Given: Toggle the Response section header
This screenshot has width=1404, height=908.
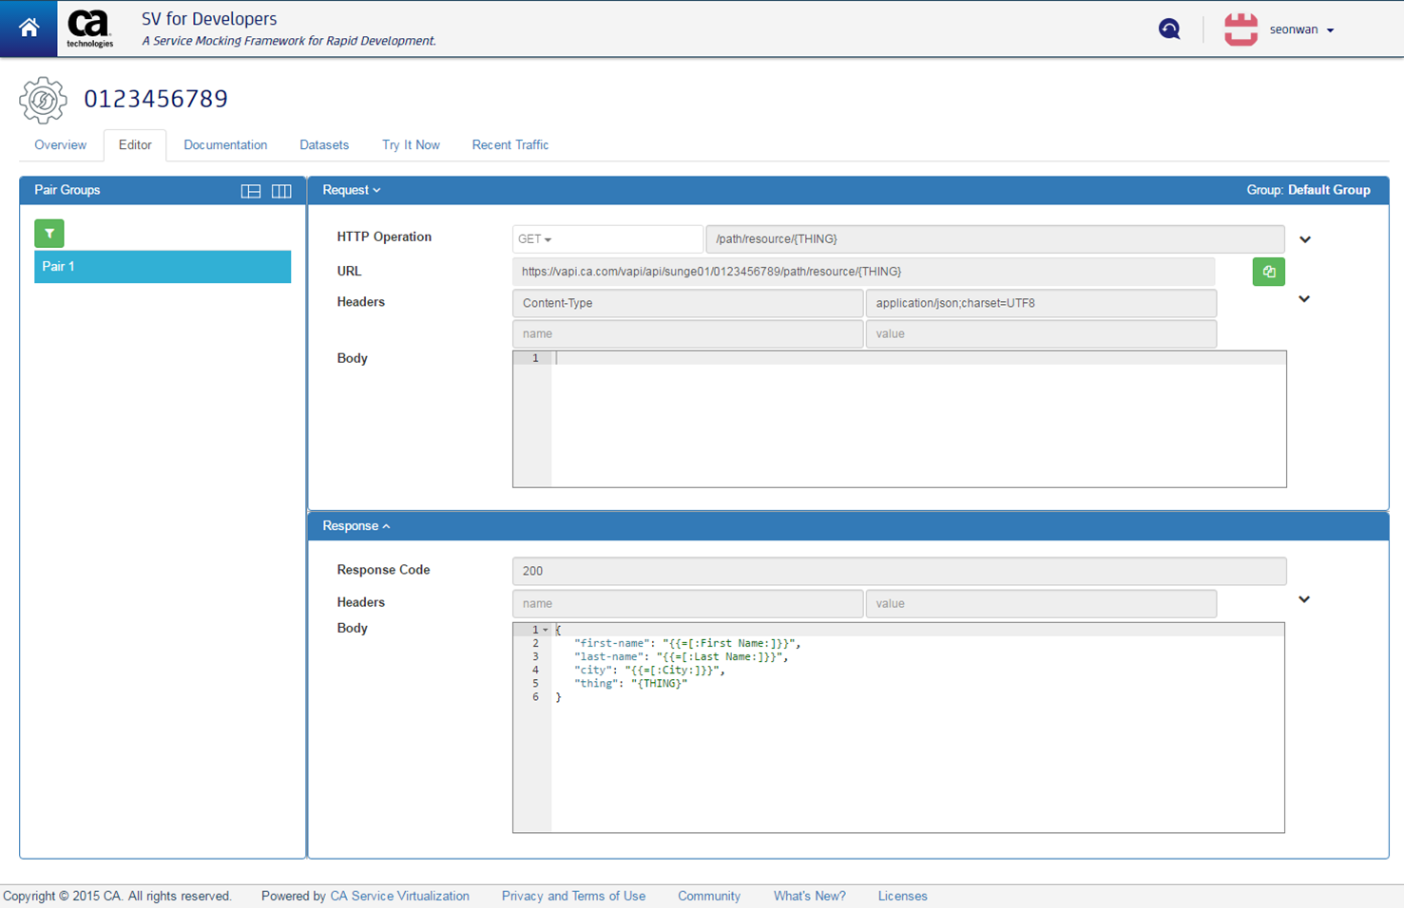Looking at the screenshot, I should pos(356,526).
